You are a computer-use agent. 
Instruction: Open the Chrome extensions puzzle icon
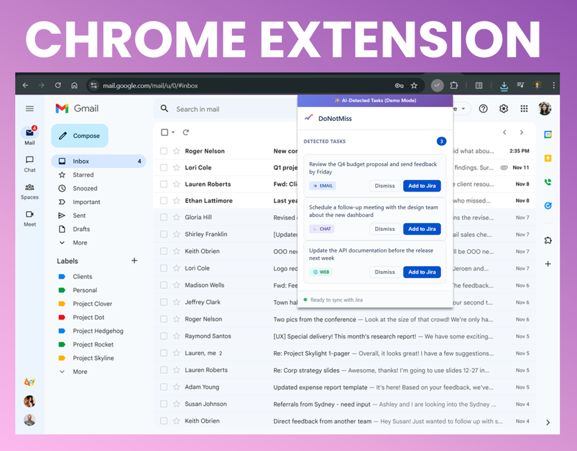[x=454, y=86]
